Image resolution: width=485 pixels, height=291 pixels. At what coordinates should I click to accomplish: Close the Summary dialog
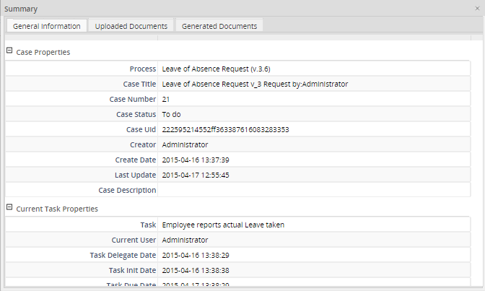(x=476, y=8)
